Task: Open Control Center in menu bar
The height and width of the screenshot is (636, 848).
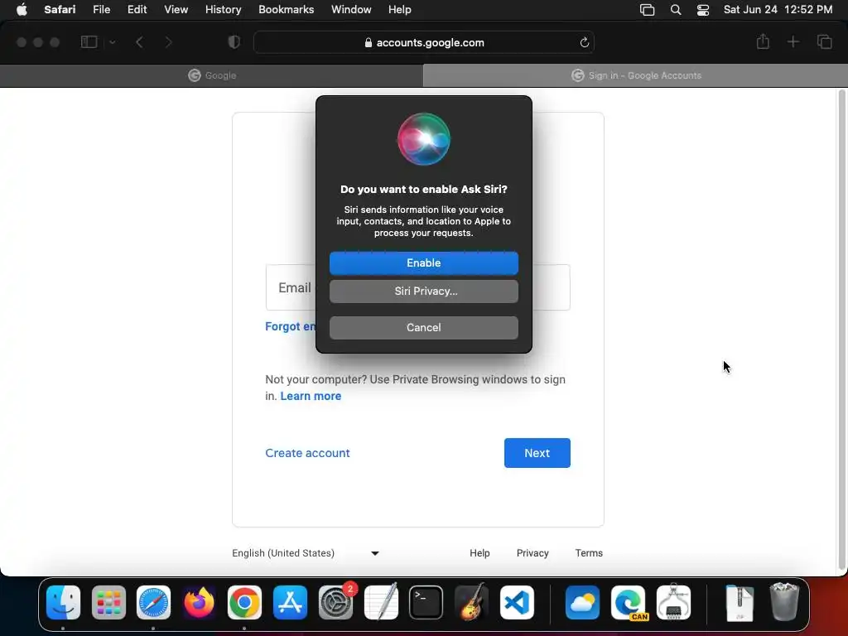Action: [x=702, y=10]
